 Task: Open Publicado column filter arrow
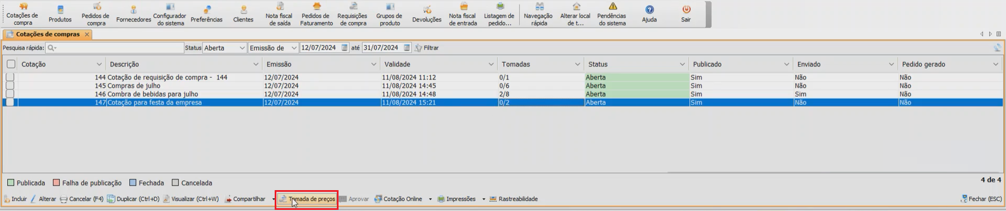[x=786, y=64]
